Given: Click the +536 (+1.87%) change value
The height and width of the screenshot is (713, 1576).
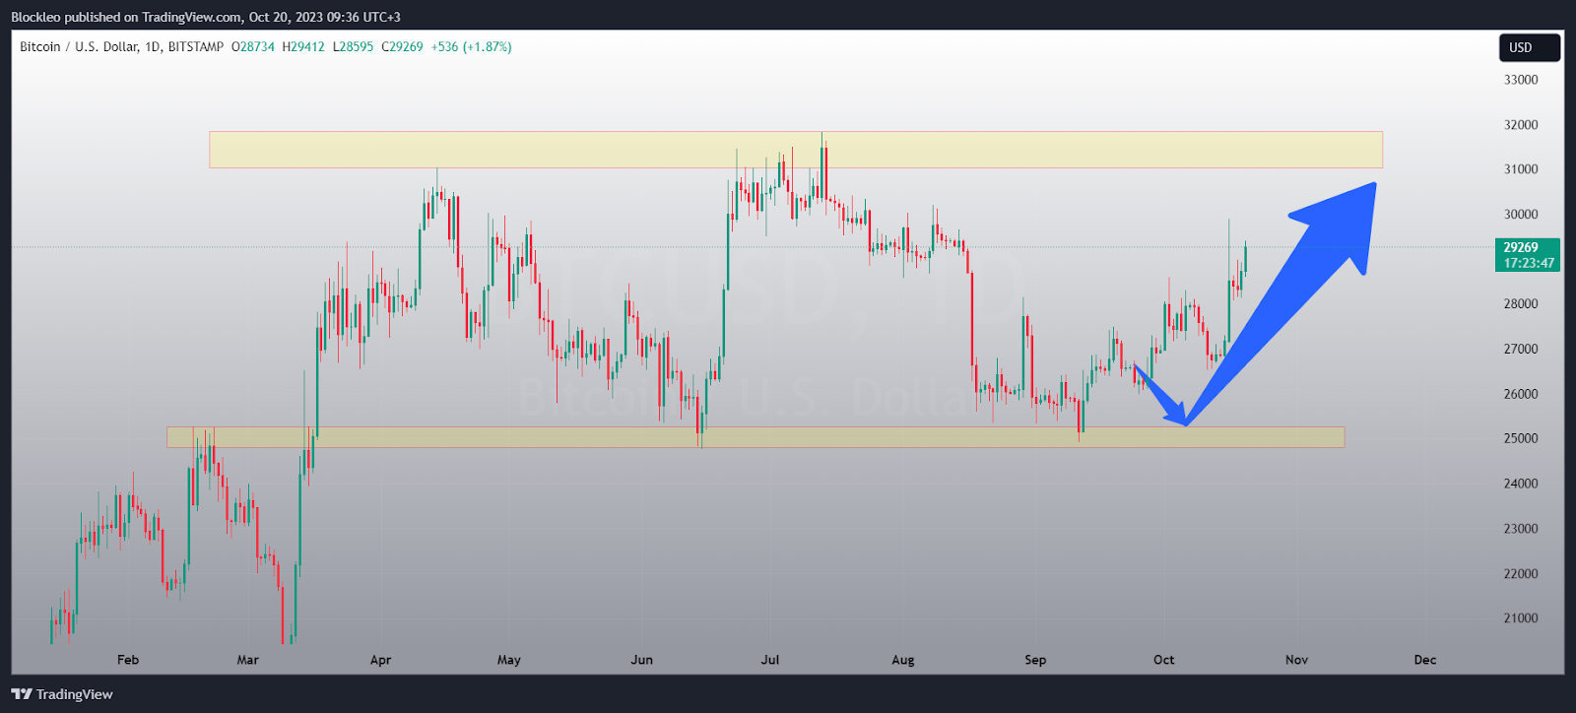Looking at the screenshot, I should (471, 47).
